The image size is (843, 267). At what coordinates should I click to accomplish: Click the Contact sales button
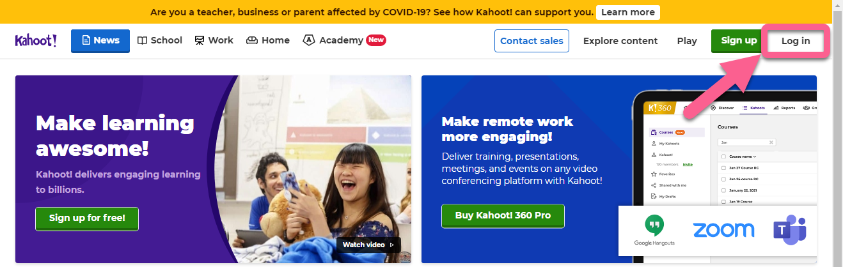[x=532, y=41]
